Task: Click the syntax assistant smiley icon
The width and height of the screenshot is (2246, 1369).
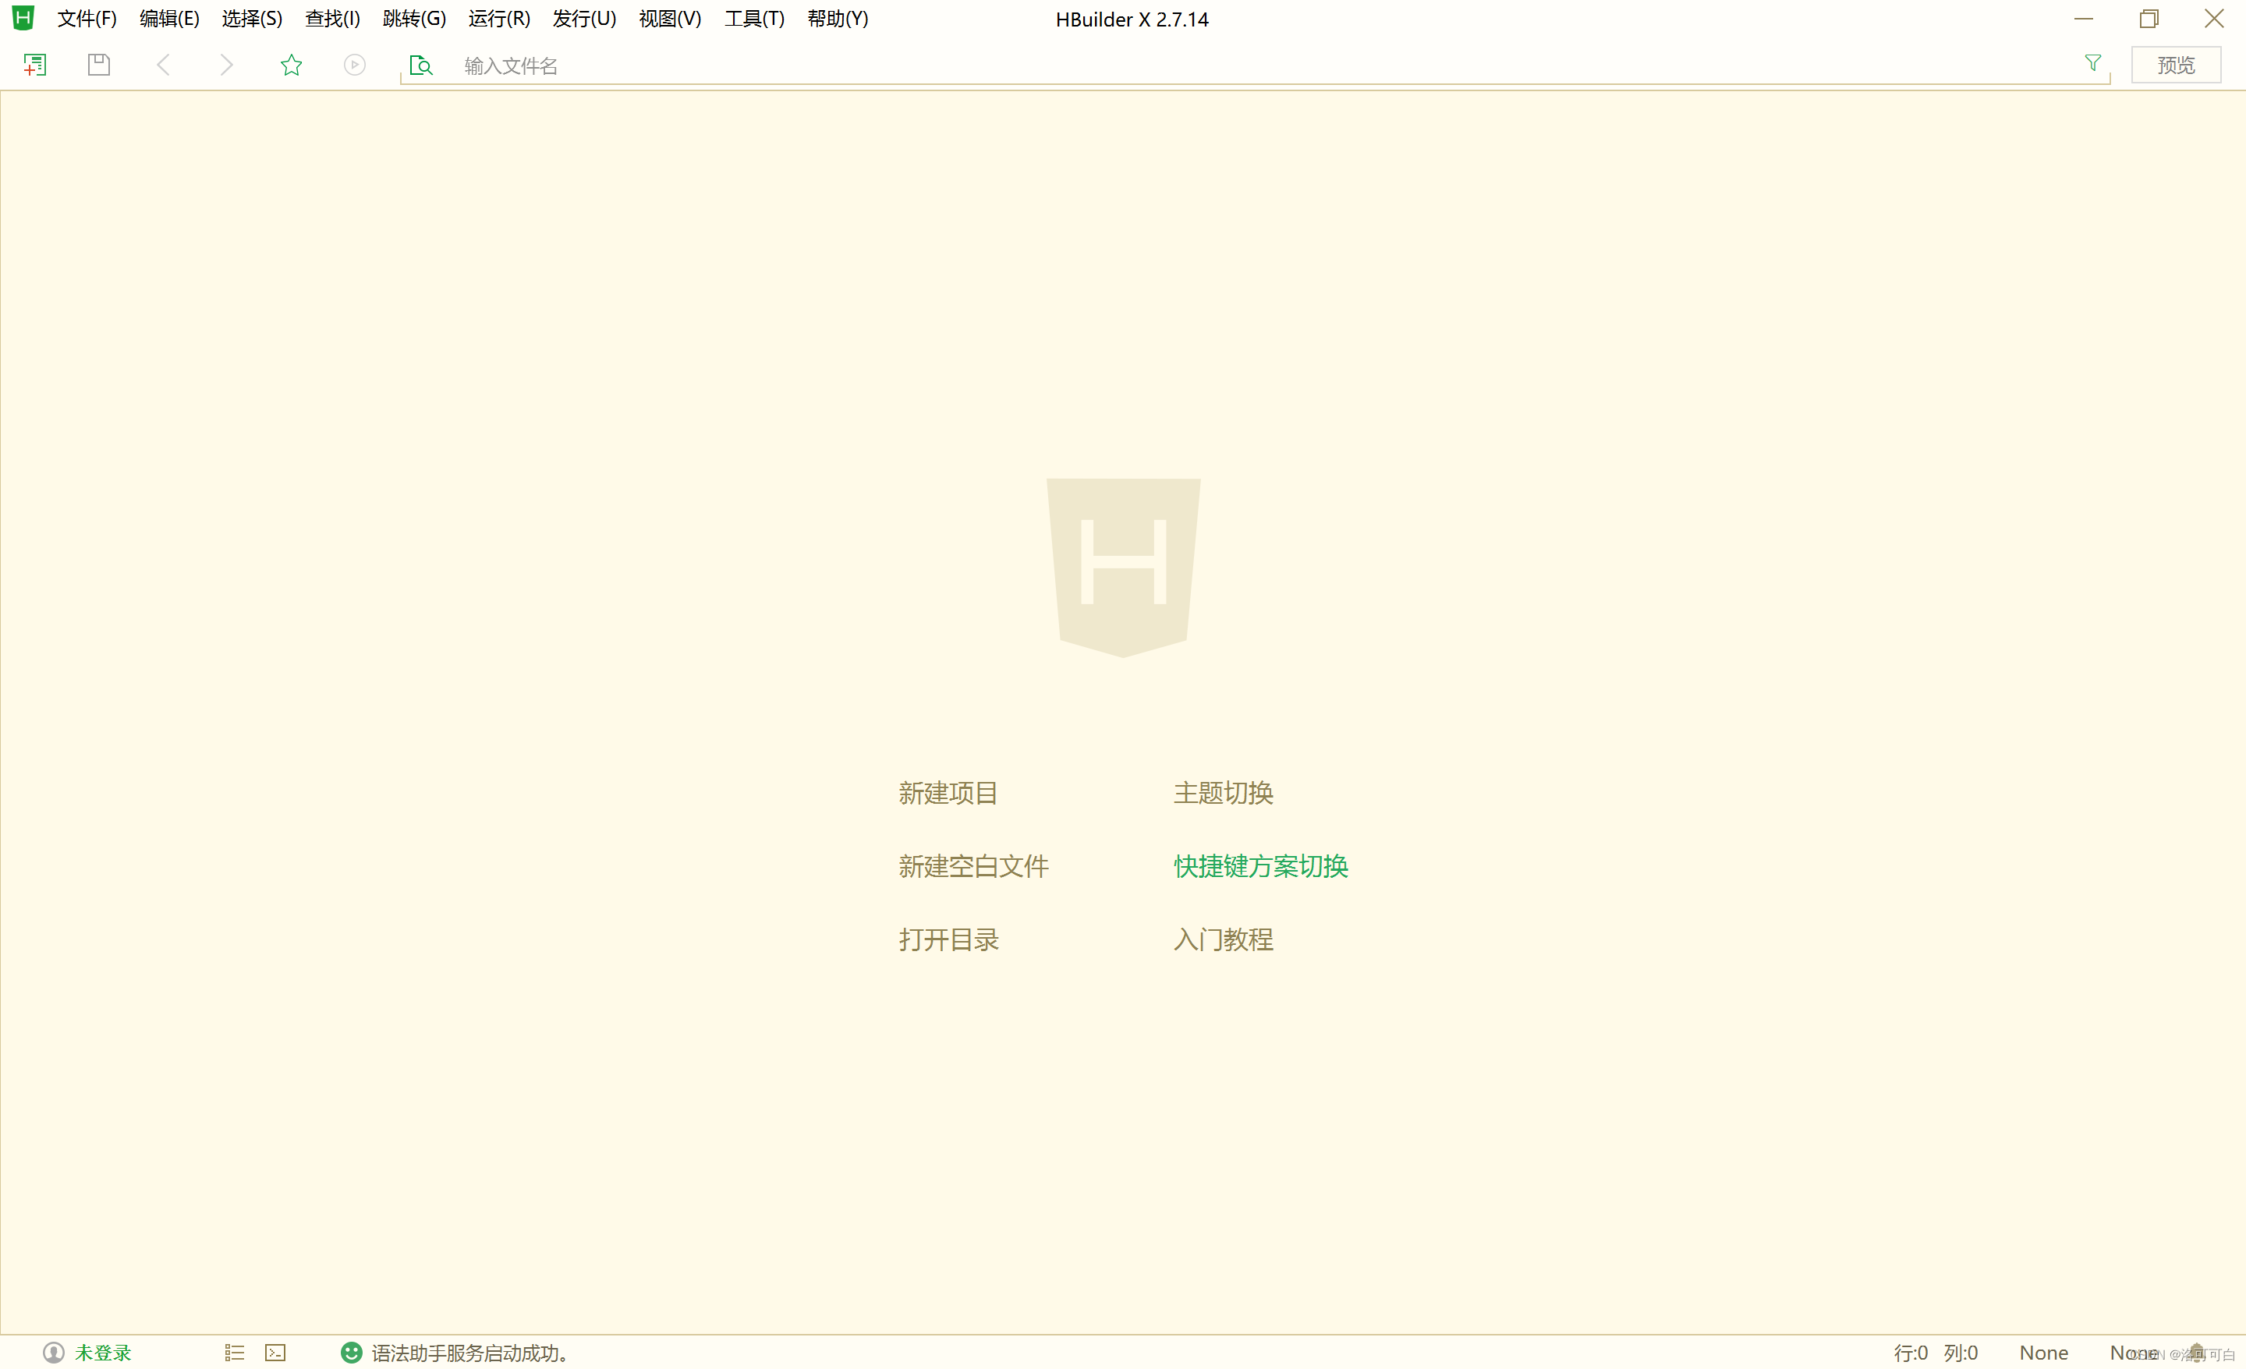Action: 351,1353
